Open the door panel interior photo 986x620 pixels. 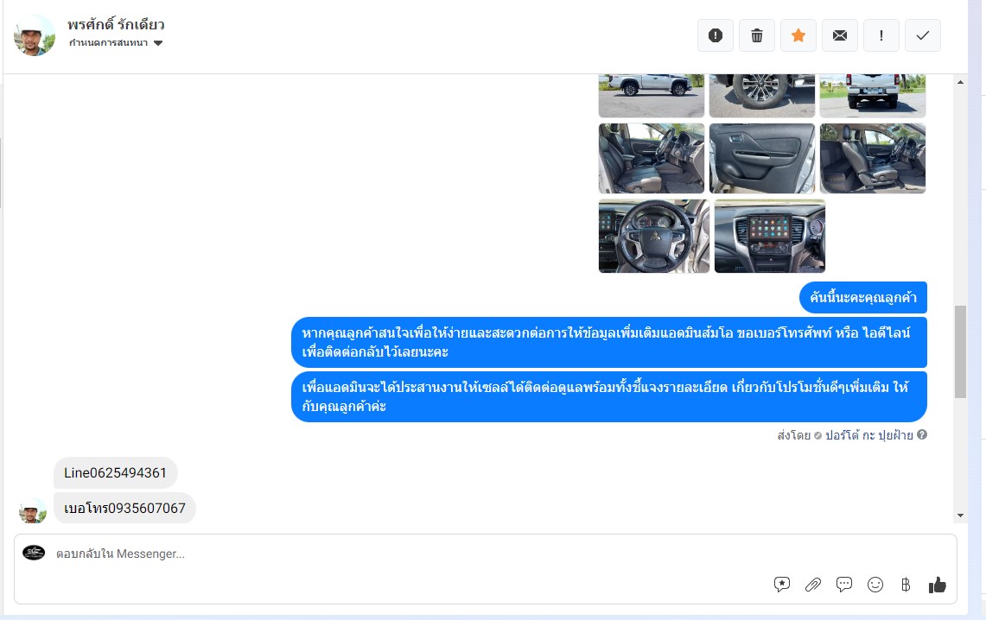[762, 158]
